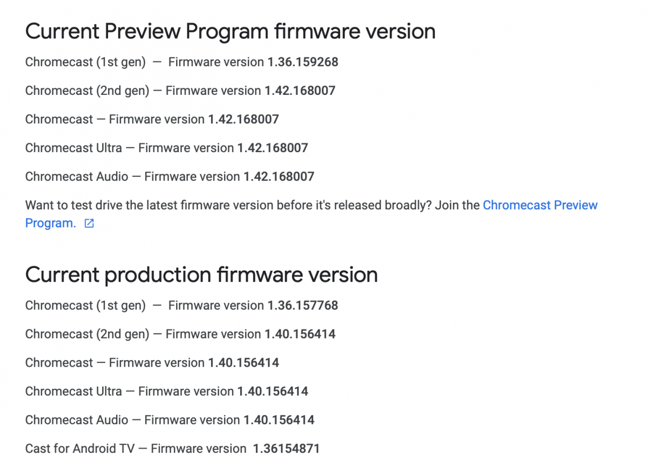Click the word 'Program.' link on second line
648x460 pixels.
tap(51, 223)
